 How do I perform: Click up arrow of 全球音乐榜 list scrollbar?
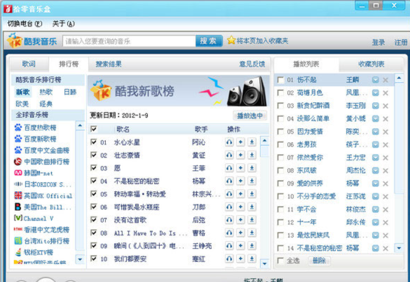pyautogui.click(x=80, y=126)
